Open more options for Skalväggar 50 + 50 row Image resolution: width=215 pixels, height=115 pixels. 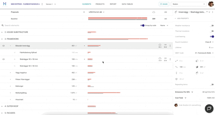click(170, 59)
